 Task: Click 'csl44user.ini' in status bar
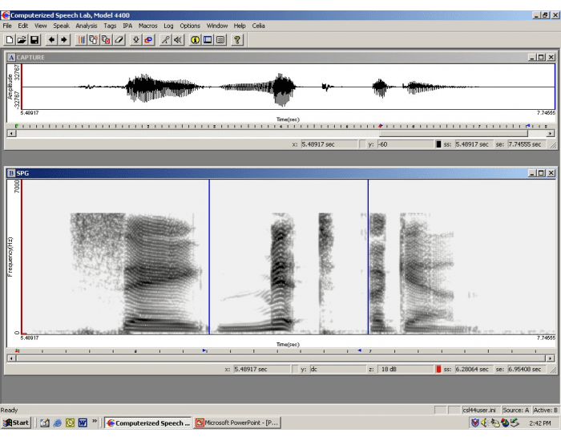pyautogui.click(x=479, y=411)
